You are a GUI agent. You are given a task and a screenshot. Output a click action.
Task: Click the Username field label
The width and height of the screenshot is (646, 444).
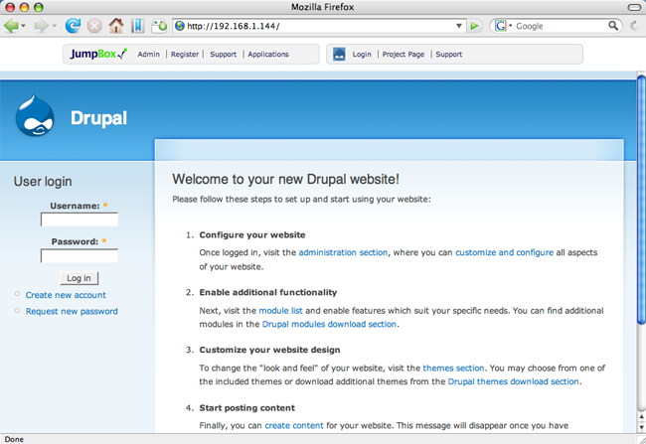(x=75, y=206)
